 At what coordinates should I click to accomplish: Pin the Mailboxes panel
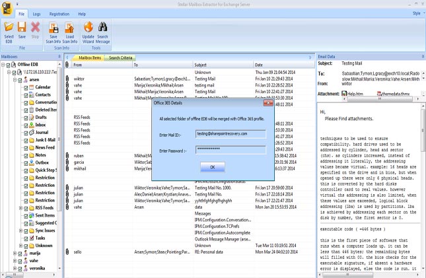[59, 57]
